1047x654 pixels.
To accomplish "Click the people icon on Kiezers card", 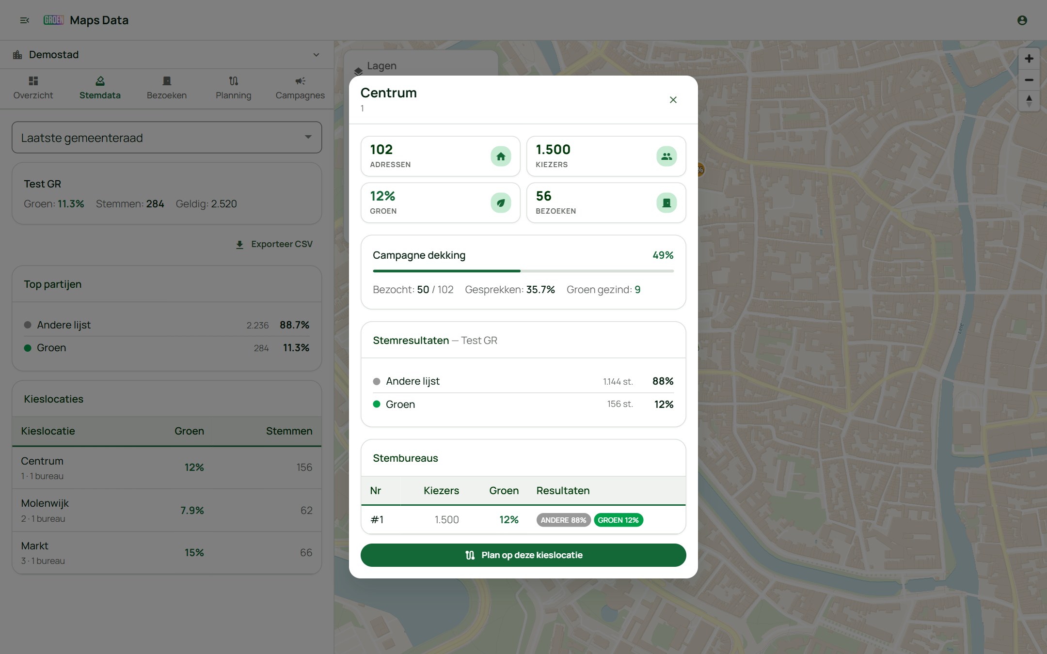I will [666, 156].
